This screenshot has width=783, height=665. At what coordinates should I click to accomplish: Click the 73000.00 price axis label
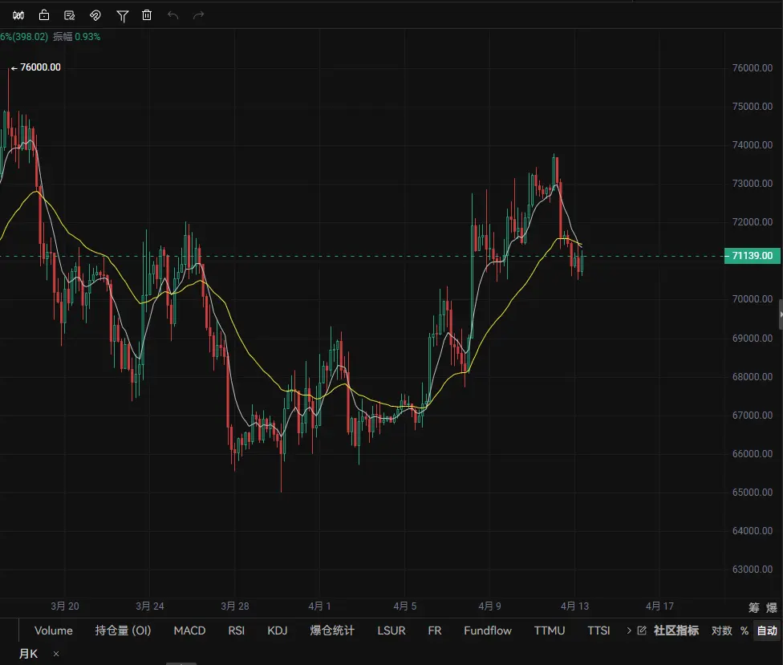pos(752,183)
